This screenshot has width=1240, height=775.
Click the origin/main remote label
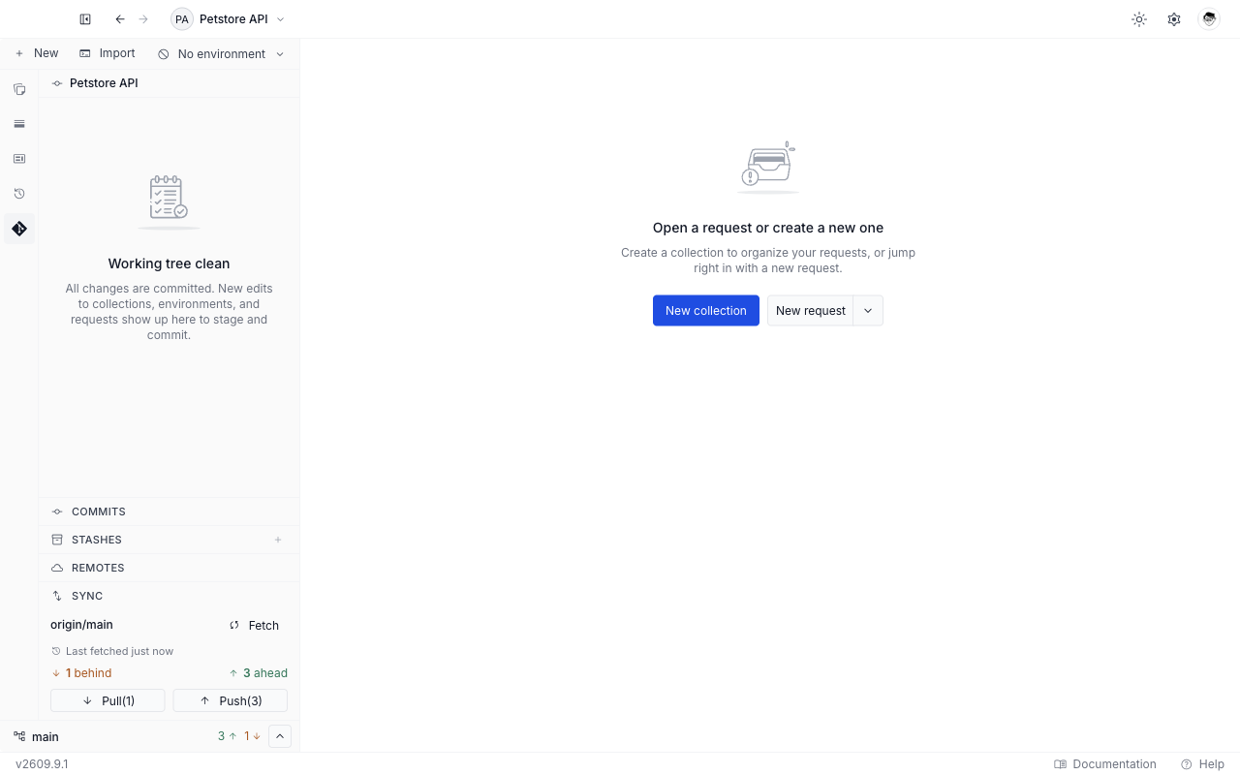coord(81,625)
